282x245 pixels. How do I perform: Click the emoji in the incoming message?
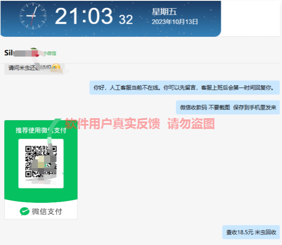(56, 67)
